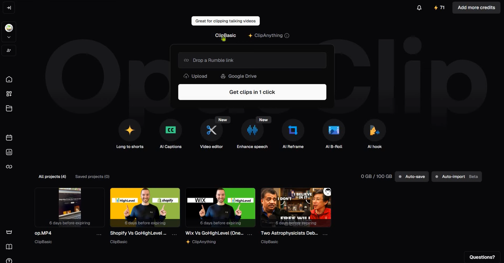Click Upload to add a video file
Image resolution: width=504 pixels, height=263 pixels.
[195, 76]
